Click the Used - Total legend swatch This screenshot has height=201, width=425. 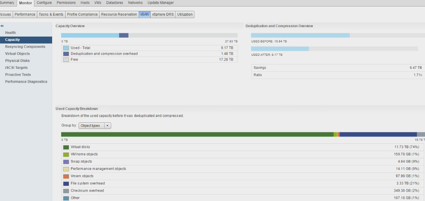pos(66,48)
